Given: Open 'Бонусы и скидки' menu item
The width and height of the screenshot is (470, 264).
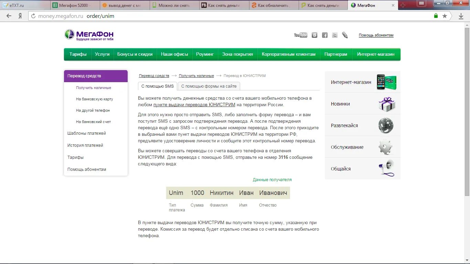Looking at the screenshot, I should tap(135, 54).
